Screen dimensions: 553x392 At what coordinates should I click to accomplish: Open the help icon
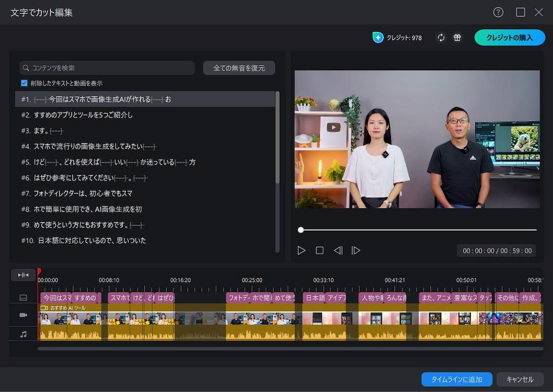click(x=497, y=12)
